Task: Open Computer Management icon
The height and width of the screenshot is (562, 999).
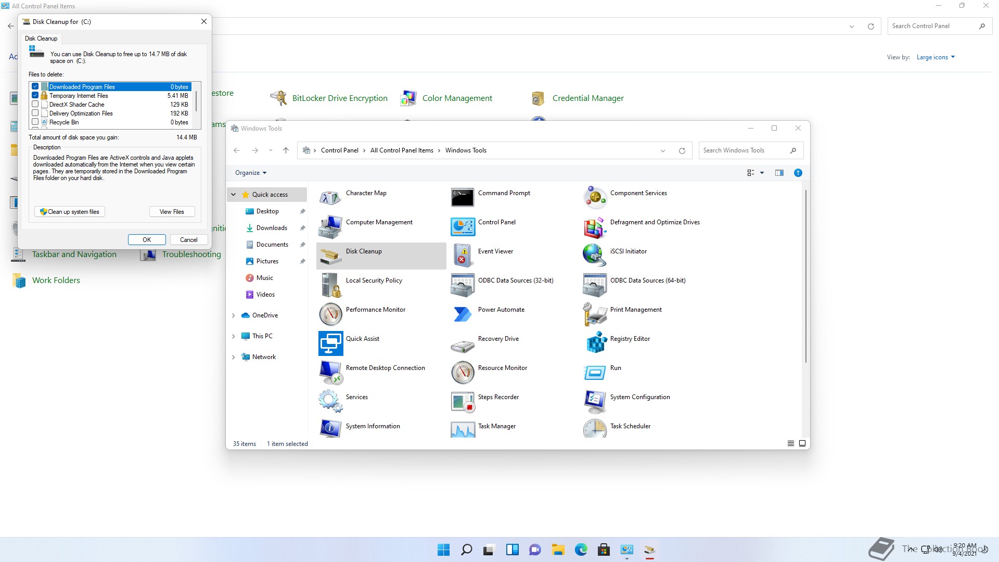Action: (330, 227)
